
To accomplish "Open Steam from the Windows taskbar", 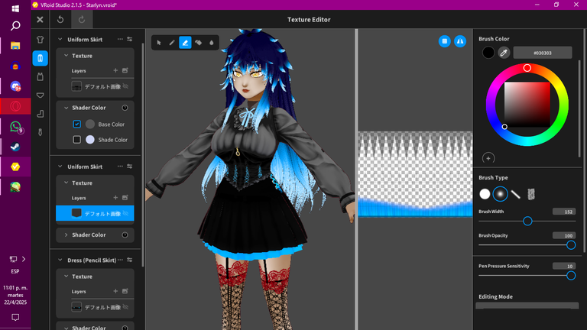I will point(15,147).
